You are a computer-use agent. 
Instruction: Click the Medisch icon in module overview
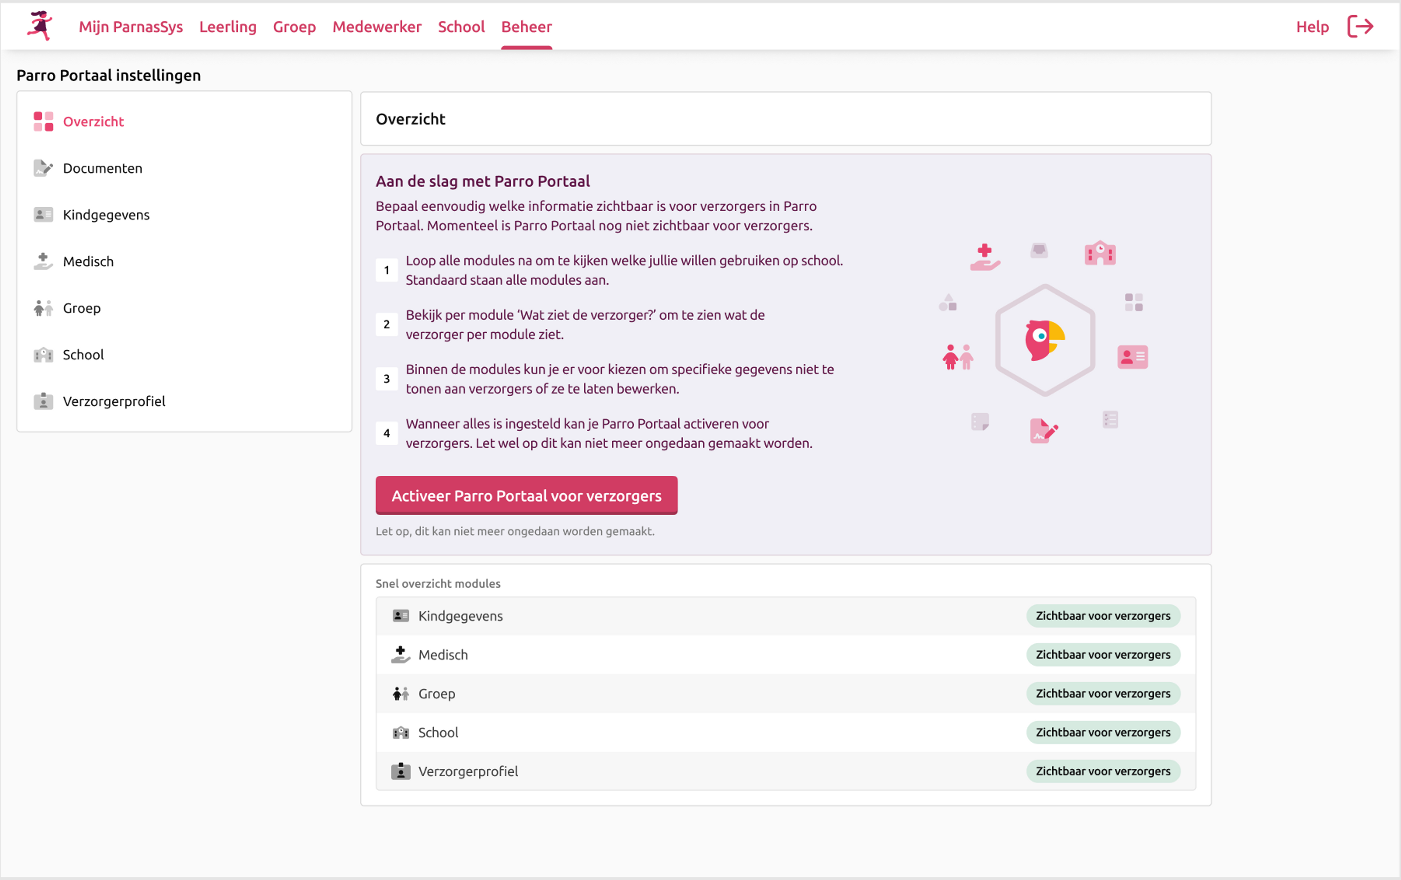point(400,654)
